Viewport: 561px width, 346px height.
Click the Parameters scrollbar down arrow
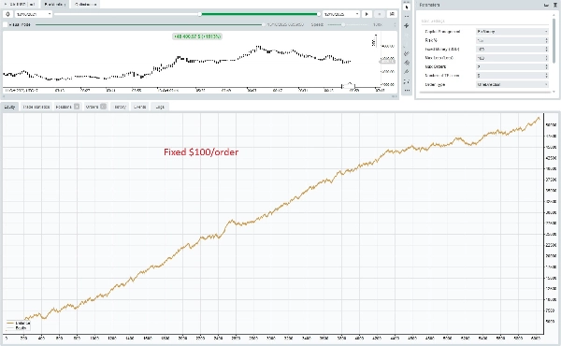pos(554,92)
